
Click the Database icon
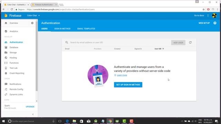tap(6, 48)
